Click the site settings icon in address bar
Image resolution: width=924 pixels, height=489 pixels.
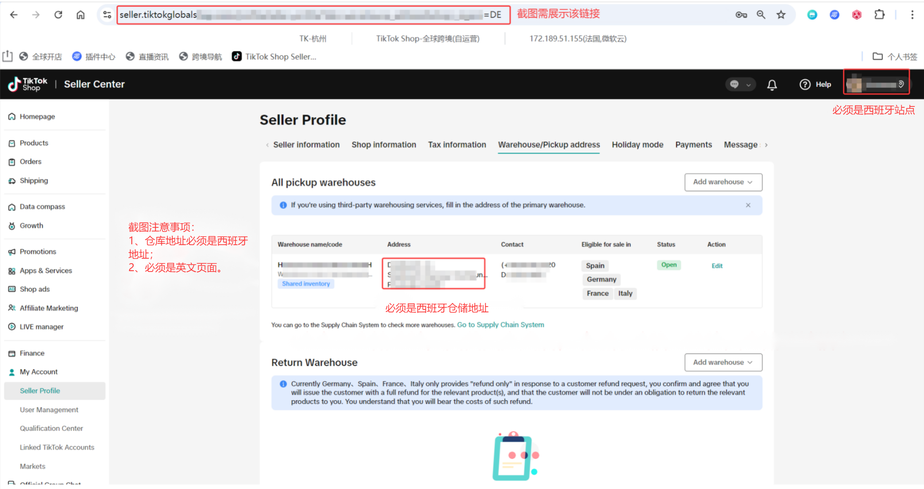pyautogui.click(x=107, y=15)
